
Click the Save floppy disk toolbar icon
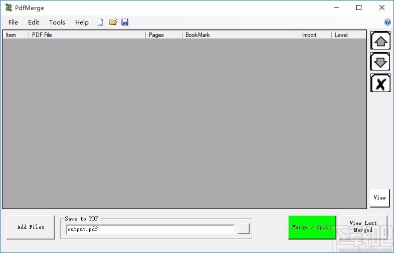125,22
